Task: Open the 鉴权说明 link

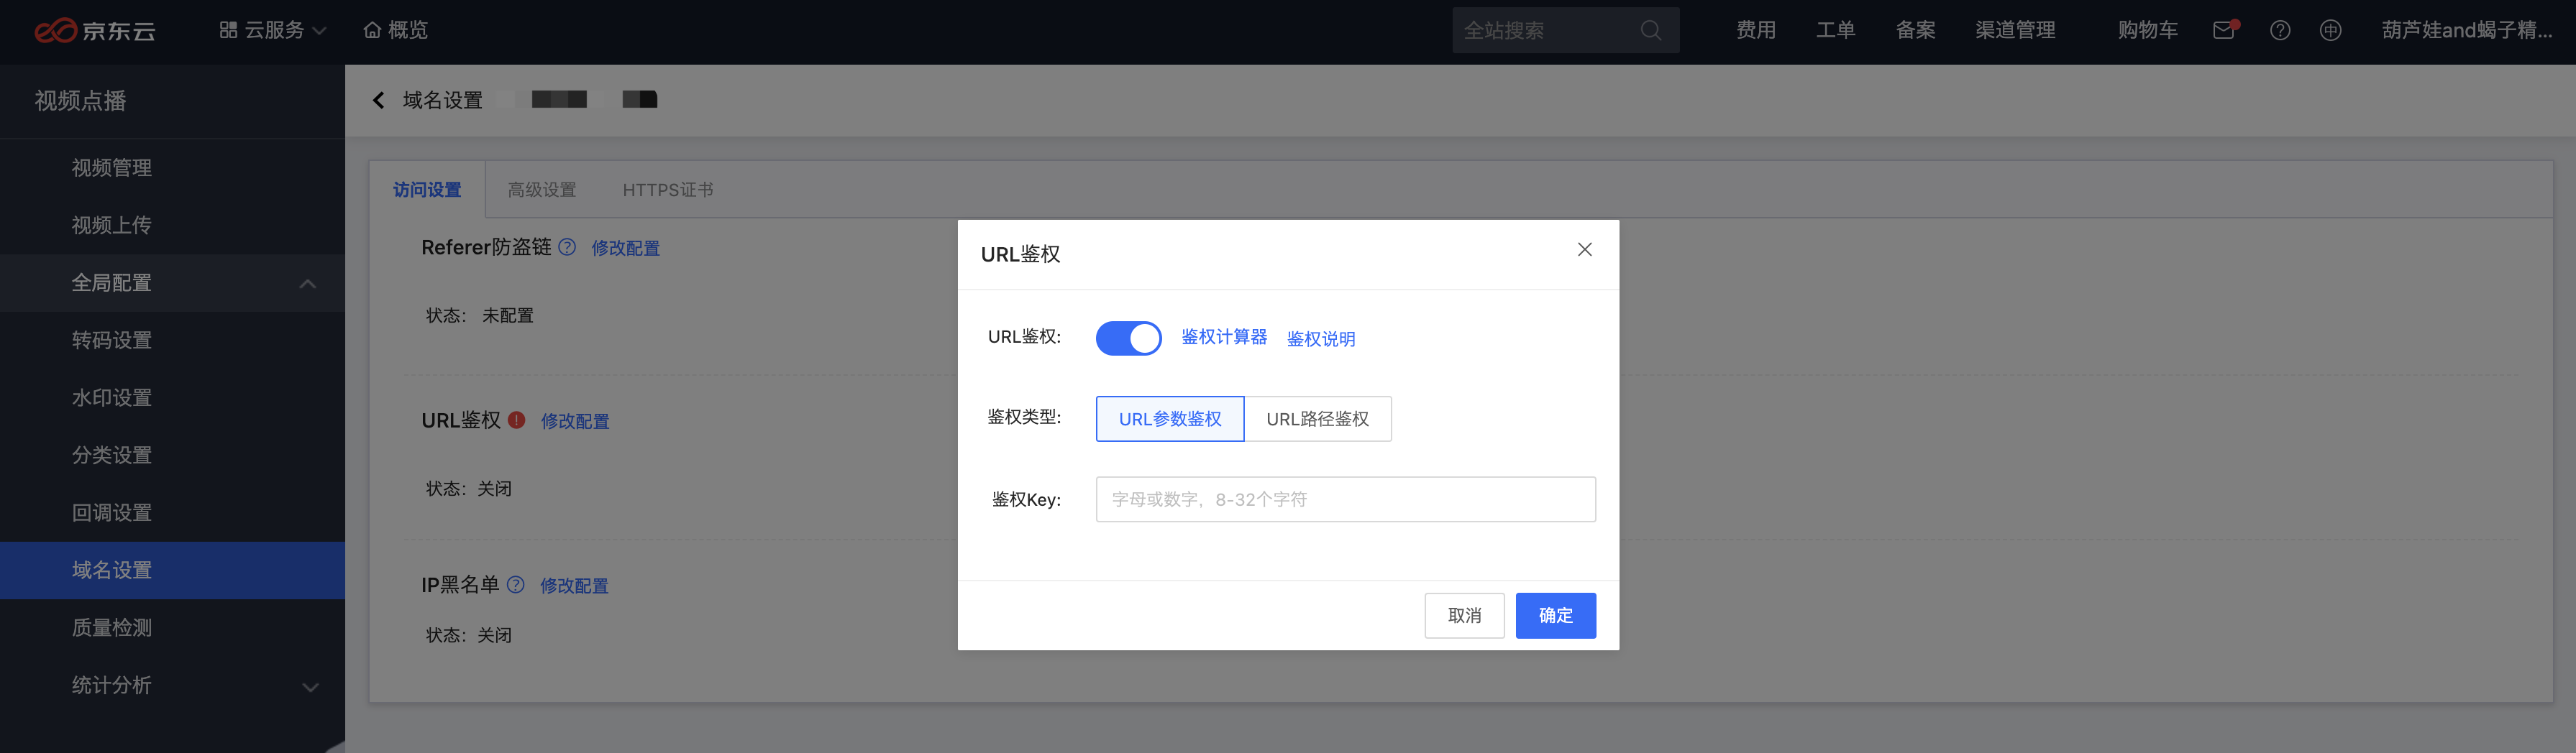Action: (x=1321, y=340)
